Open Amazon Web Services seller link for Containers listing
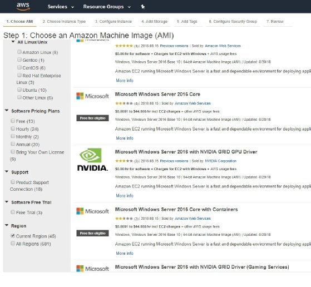Image resolution: width=311 pixels, height=287 pixels. pyautogui.click(x=192, y=219)
